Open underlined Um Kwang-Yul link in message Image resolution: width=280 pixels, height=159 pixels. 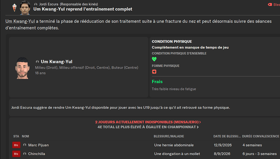pos(20,21)
